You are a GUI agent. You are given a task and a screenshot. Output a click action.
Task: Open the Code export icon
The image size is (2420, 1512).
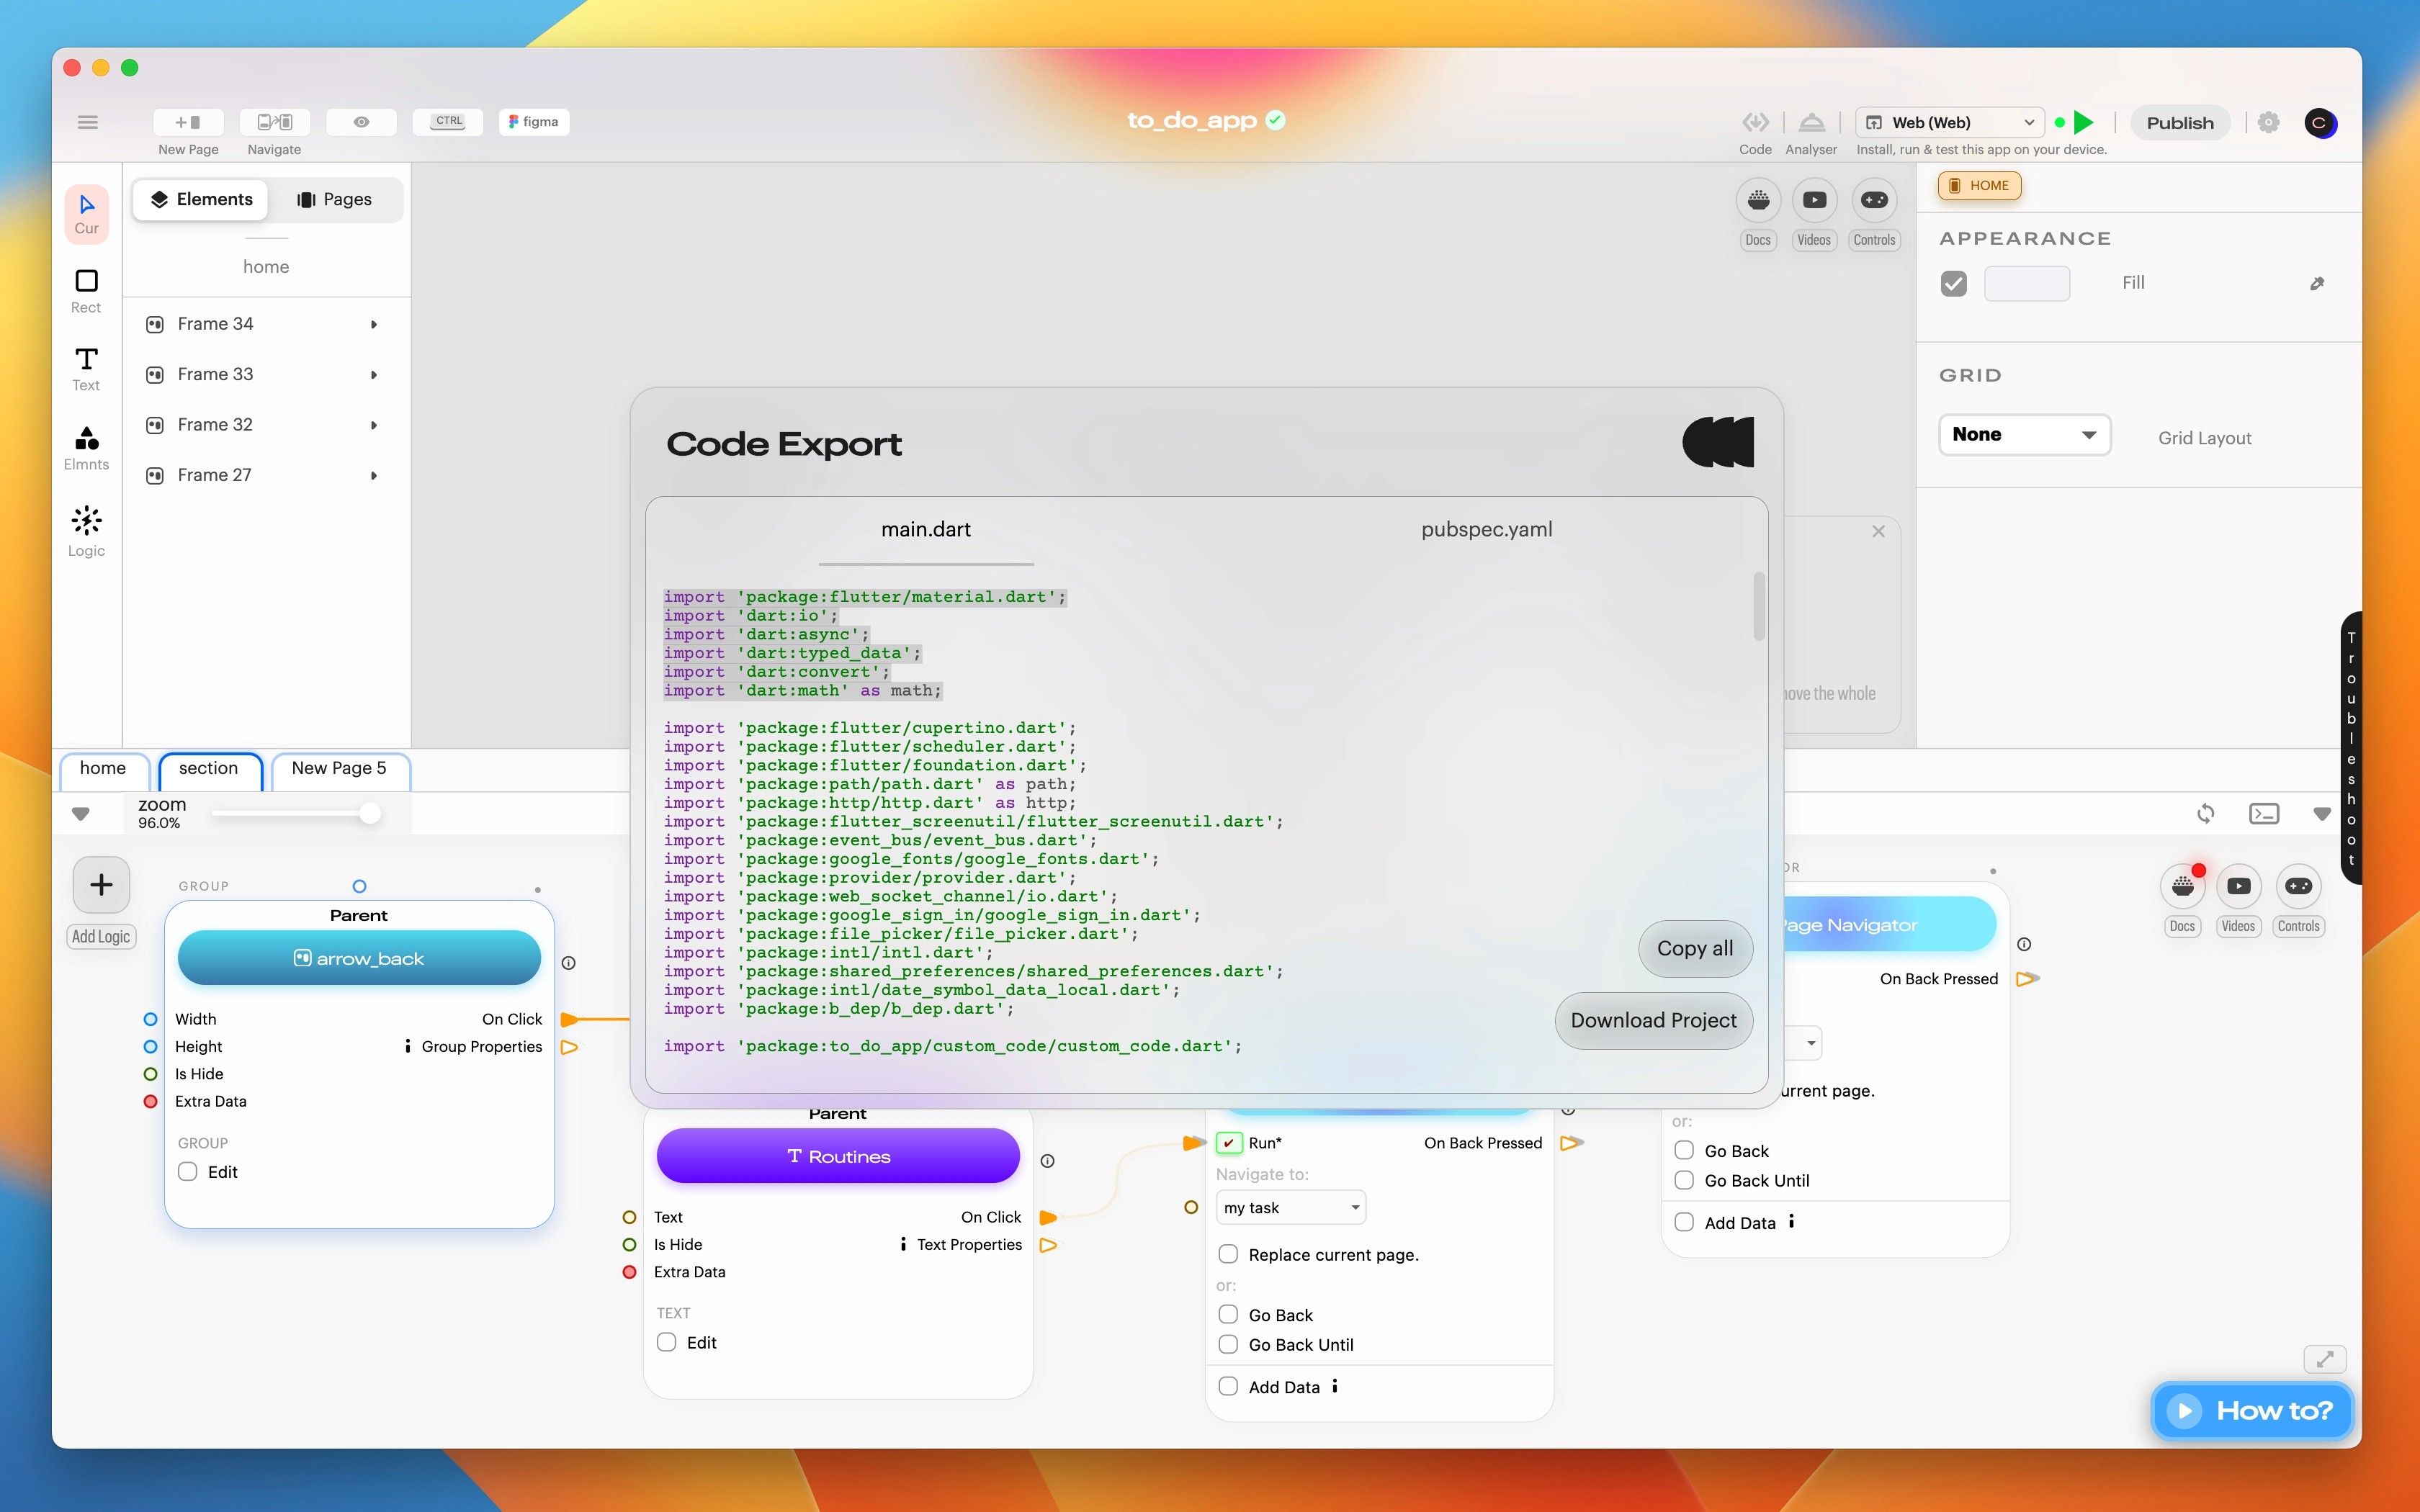(1754, 122)
